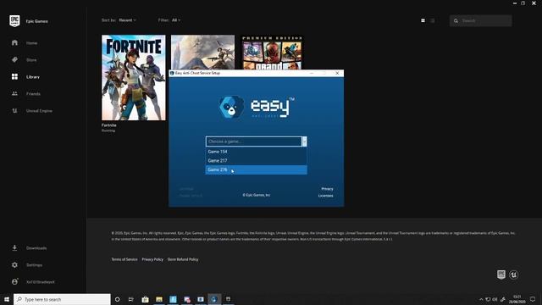This screenshot has width=542, height=305.
Task: Open Unreal Engine section in sidebar
Action: pyautogui.click(x=39, y=111)
